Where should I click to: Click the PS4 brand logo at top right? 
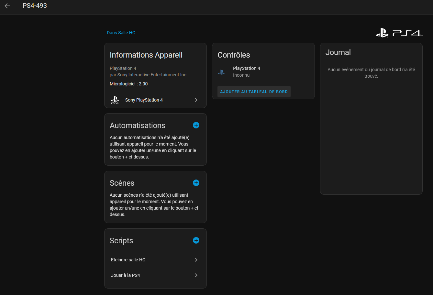click(x=399, y=33)
